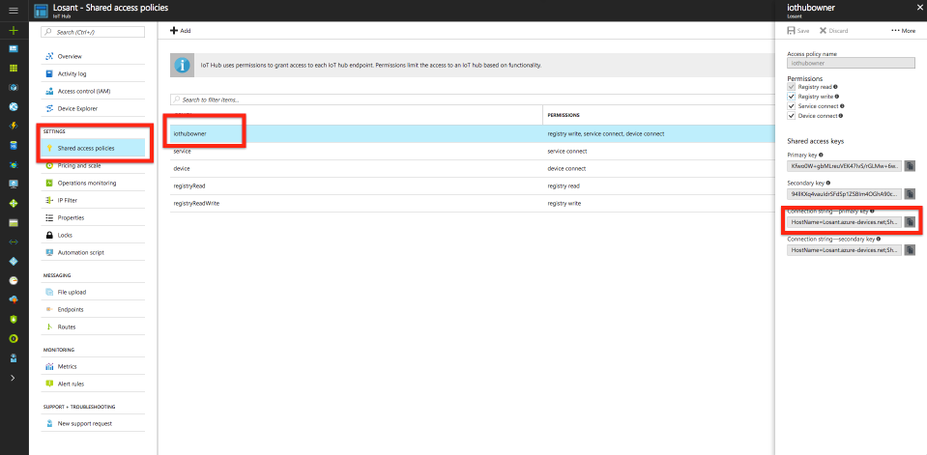The width and height of the screenshot is (927, 455).
Task: Toggle the Device connect checkbox
Action: (792, 116)
